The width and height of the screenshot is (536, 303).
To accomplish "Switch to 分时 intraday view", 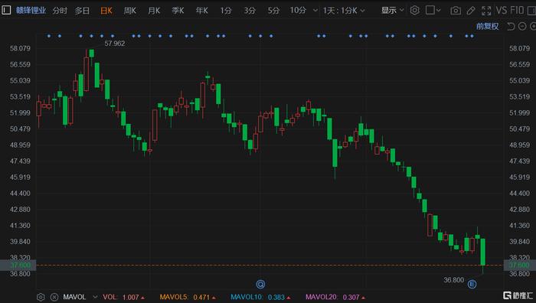I will pos(60,11).
